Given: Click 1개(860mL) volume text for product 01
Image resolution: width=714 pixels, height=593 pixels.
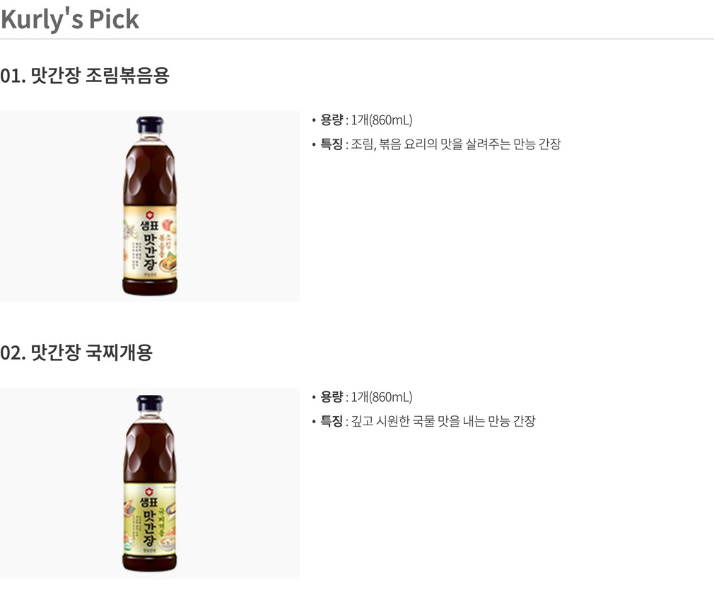Looking at the screenshot, I should [x=382, y=120].
